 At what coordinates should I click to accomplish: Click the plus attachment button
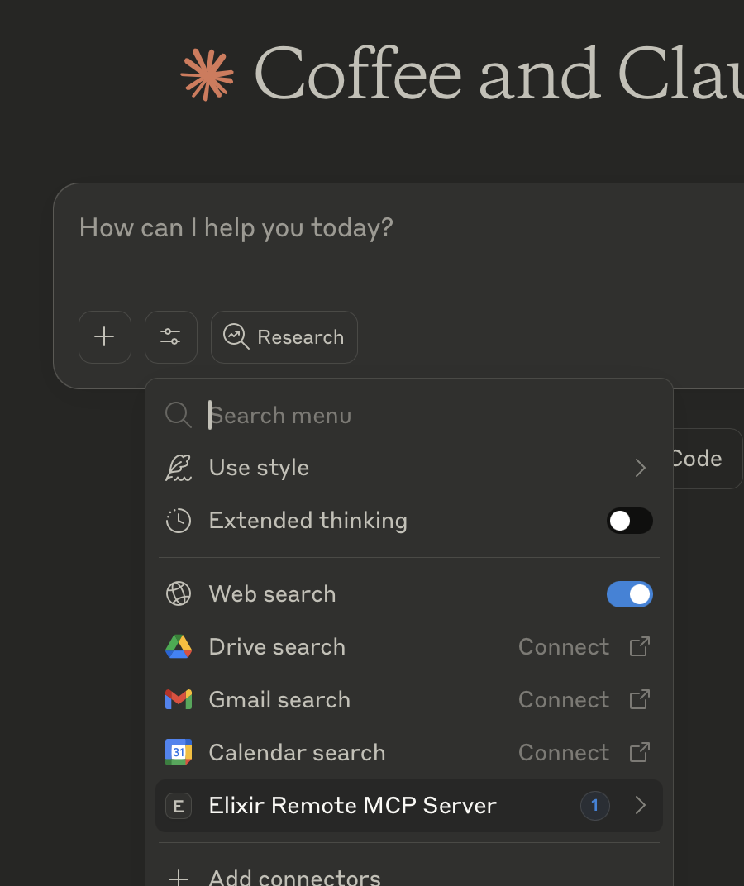coord(105,336)
